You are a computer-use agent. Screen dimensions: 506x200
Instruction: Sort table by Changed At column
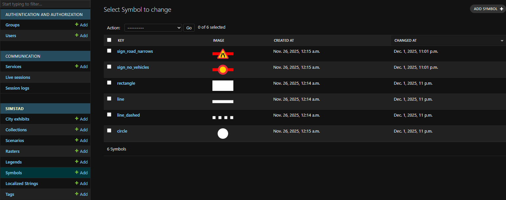[406, 40]
